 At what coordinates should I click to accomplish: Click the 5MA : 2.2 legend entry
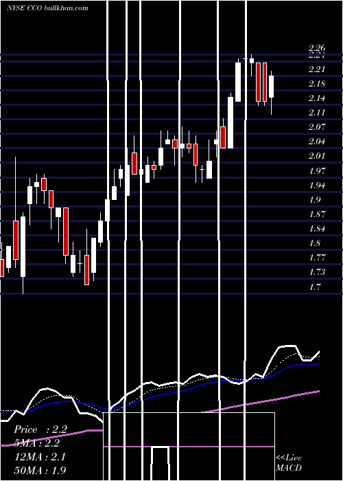coord(37,443)
